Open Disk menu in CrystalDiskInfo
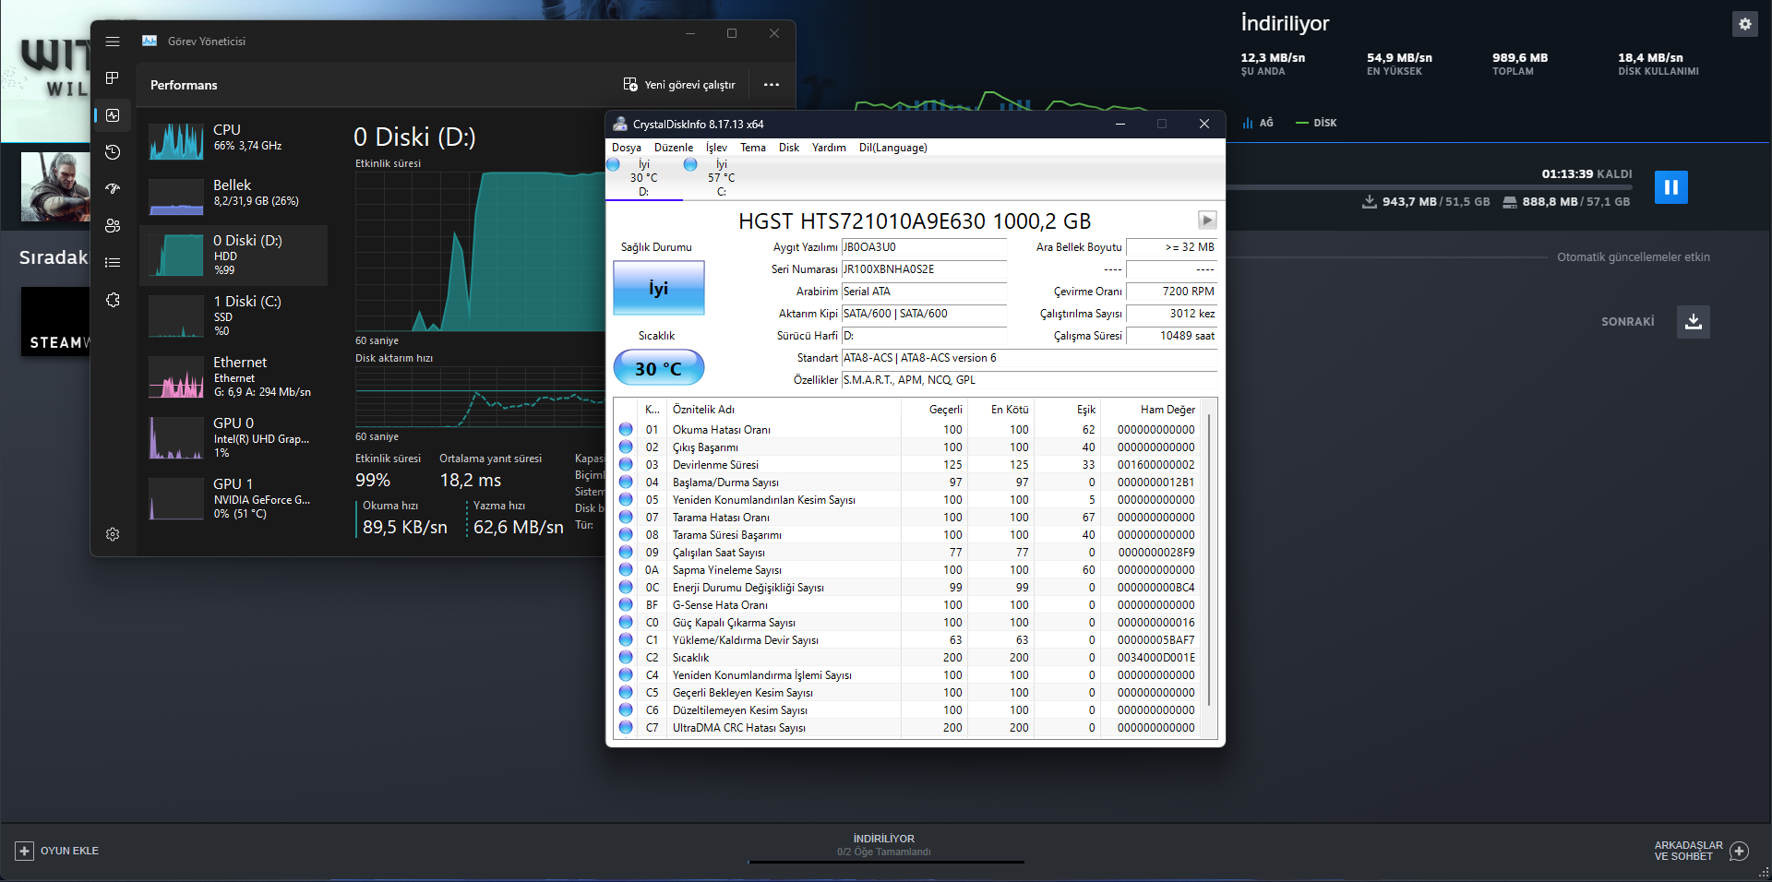This screenshot has width=1772, height=882. tap(789, 148)
